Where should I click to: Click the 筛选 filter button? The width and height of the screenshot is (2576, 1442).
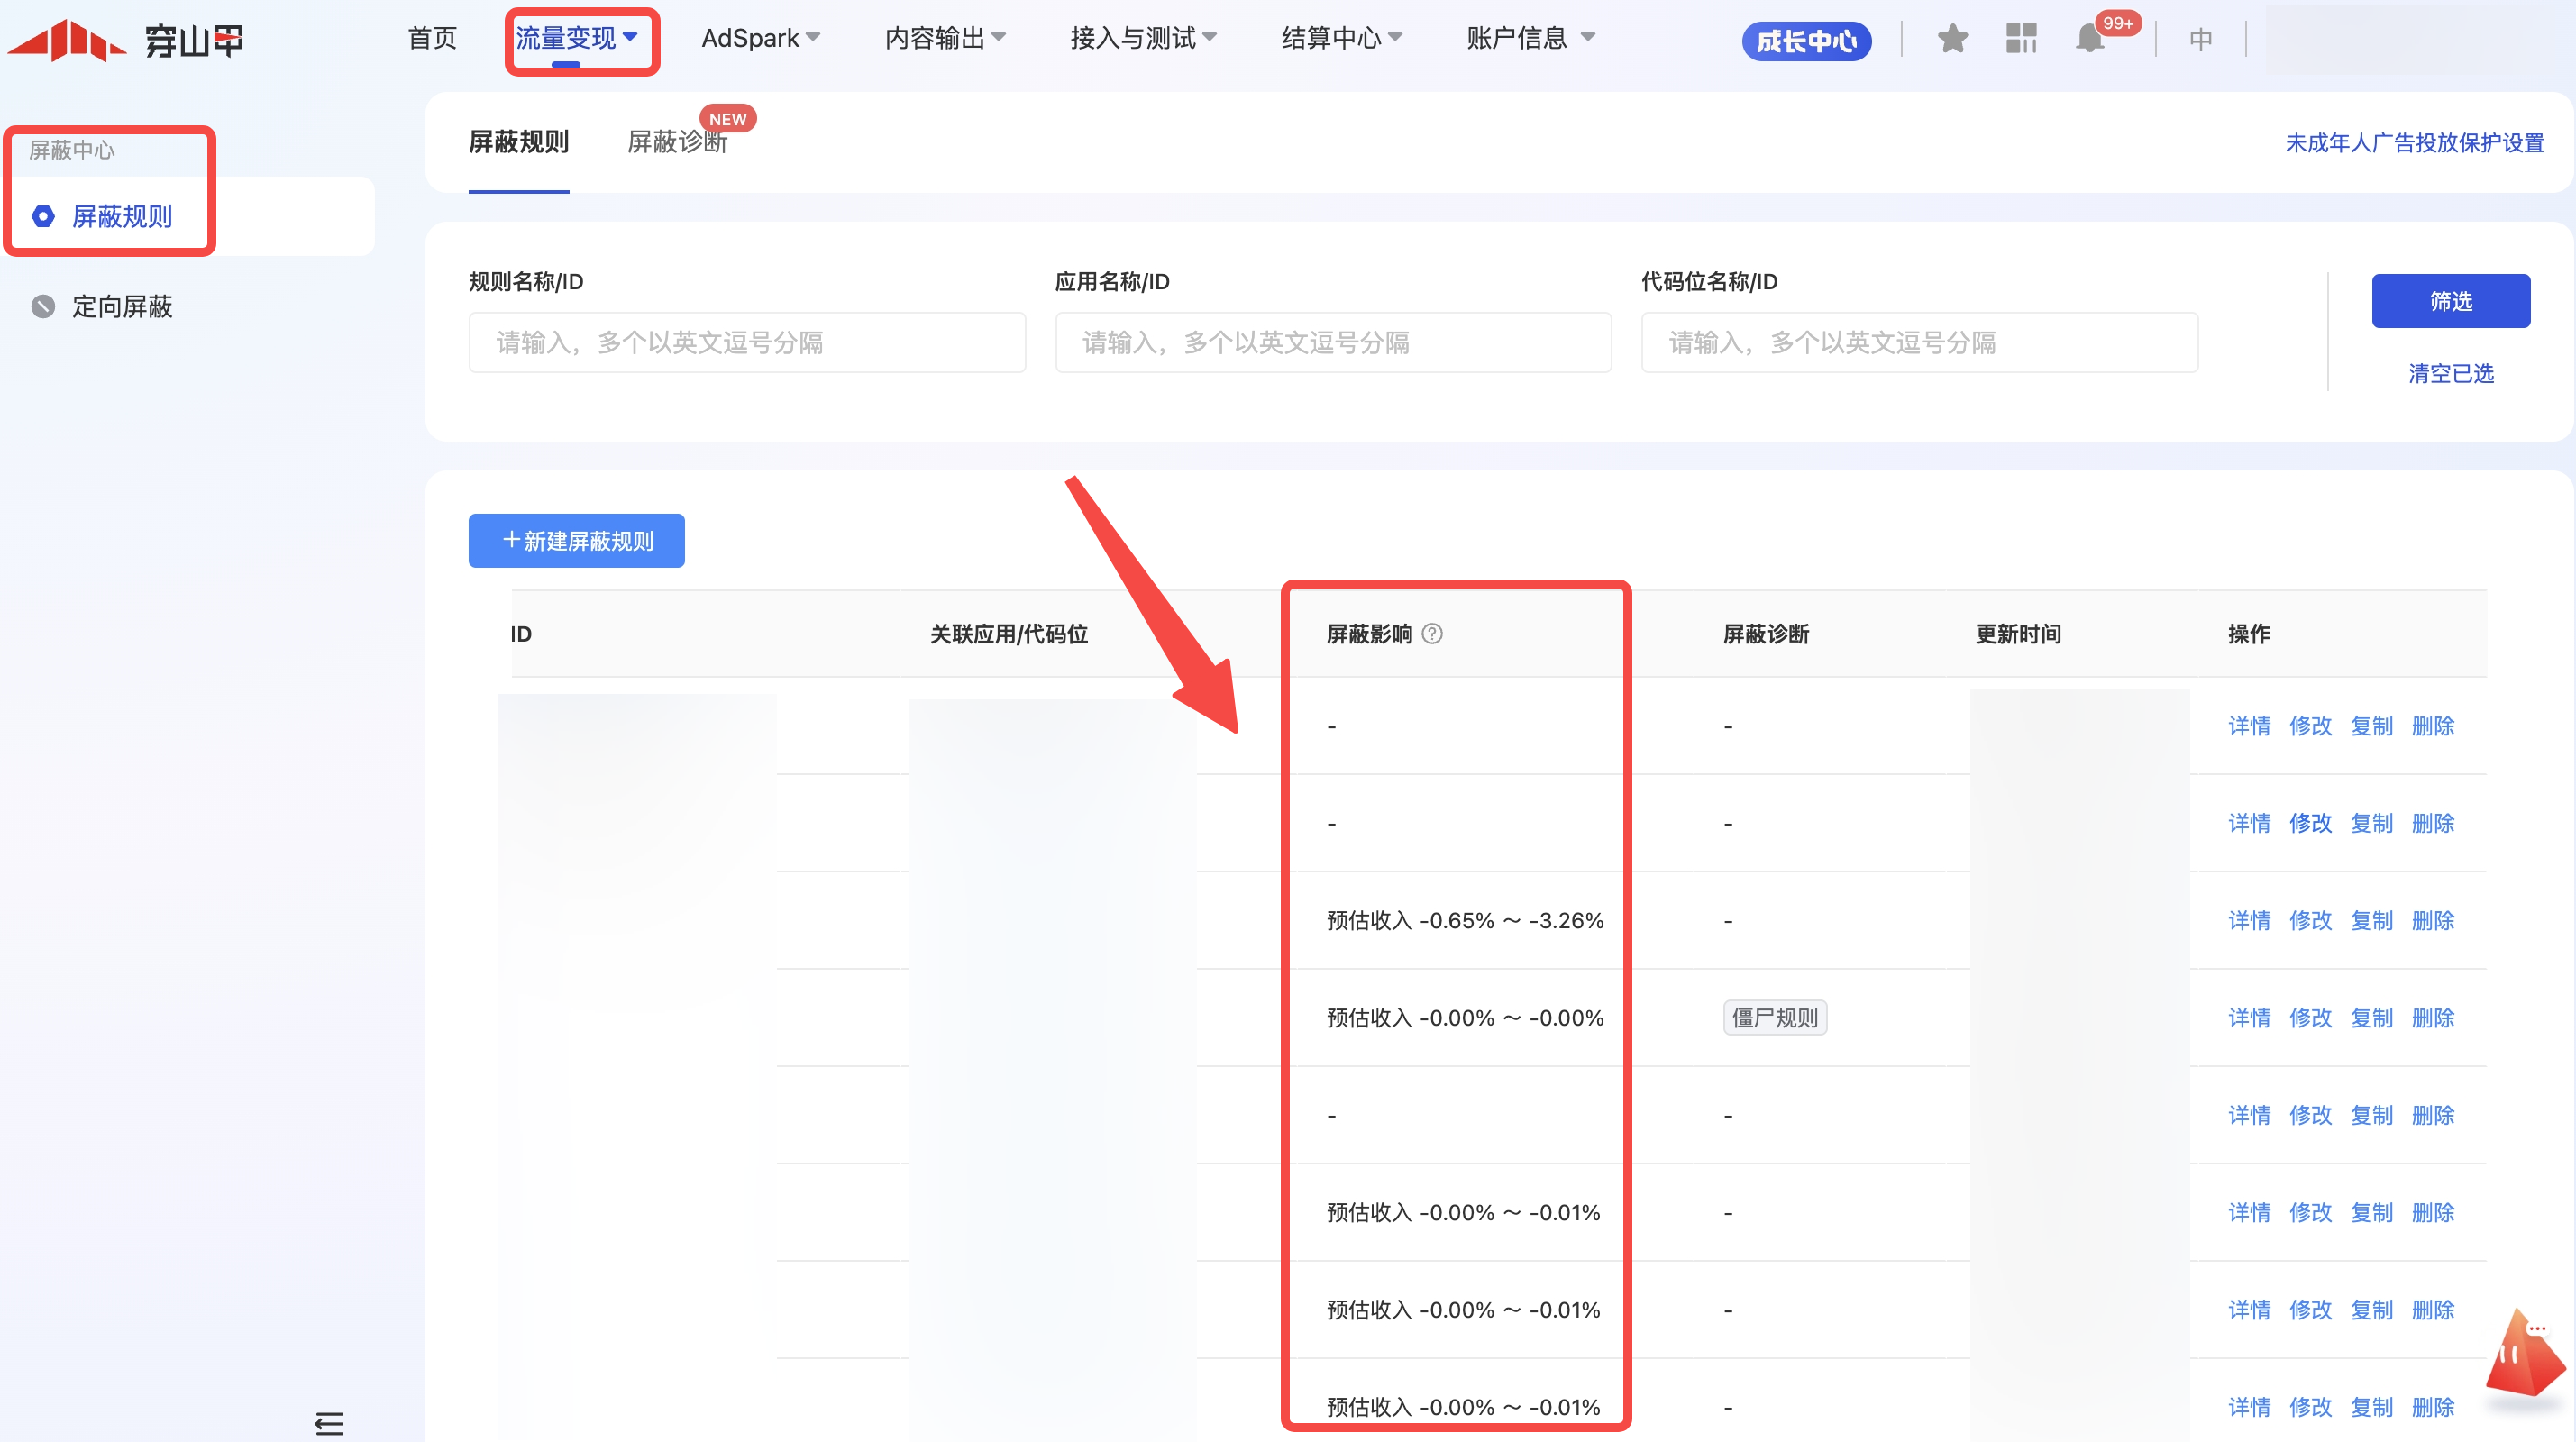(2450, 301)
